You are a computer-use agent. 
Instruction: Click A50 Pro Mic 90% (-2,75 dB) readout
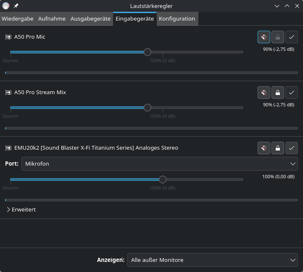279,49
